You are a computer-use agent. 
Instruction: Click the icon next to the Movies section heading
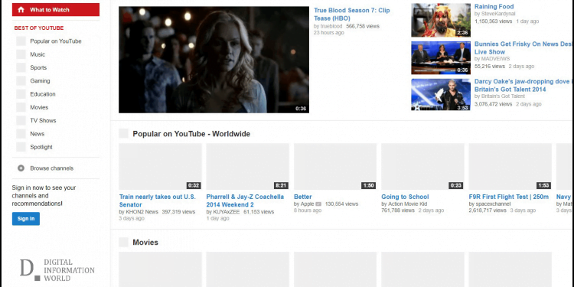point(123,242)
